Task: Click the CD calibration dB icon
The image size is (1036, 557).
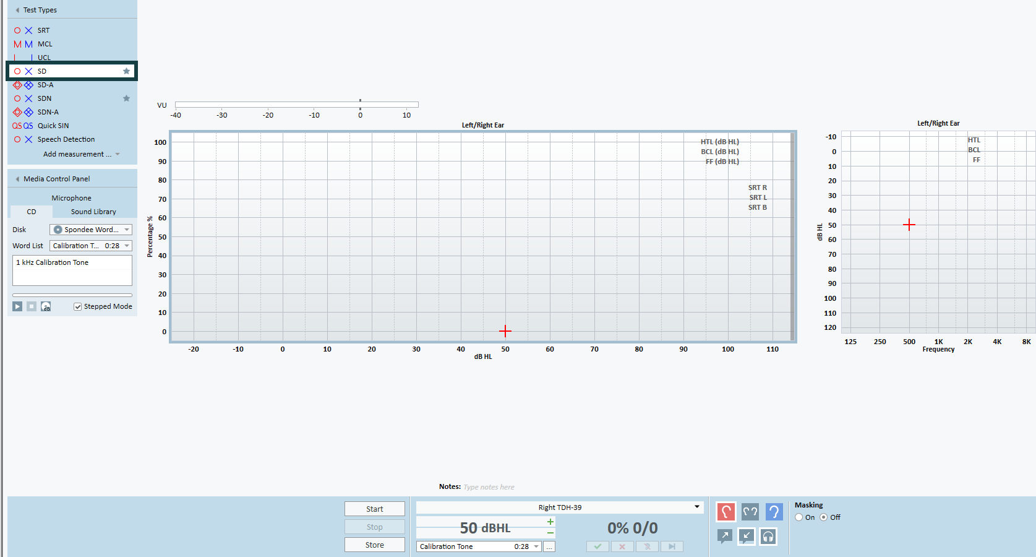Action: point(46,306)
